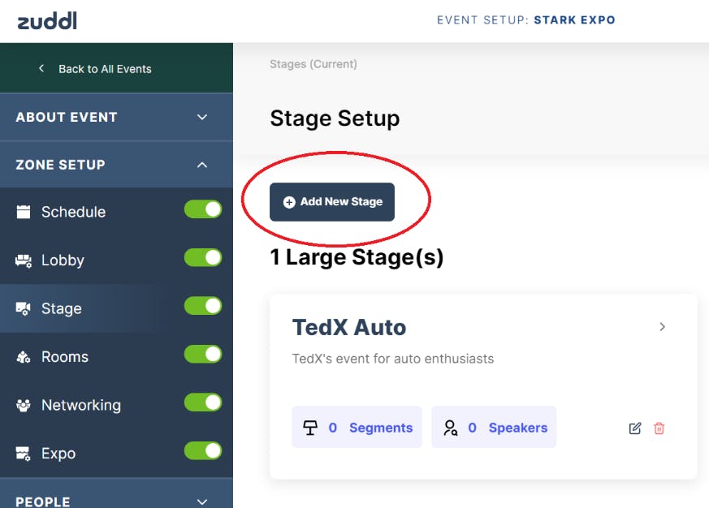Open TedX Auto details using the right chevron
Viewport: 709px width, 508px height.
point(662,327)
